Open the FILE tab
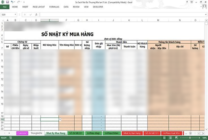The image size is (208, 140). pyautogui.click(x=5, y=7)
